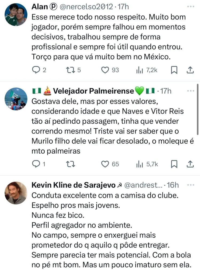Reply to Velejador Palmeirense's tweet
Screen dimensions: 200x274
[36, 164]
